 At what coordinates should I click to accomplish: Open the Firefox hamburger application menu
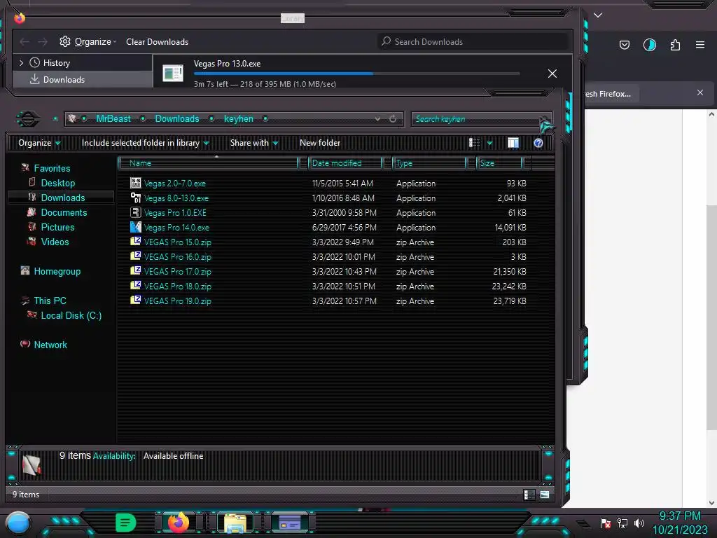click(x=700, y=45)
